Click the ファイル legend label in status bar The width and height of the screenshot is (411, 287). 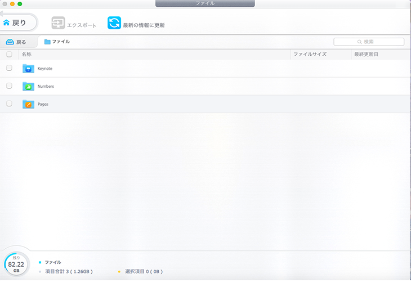[x=53, y=262]
